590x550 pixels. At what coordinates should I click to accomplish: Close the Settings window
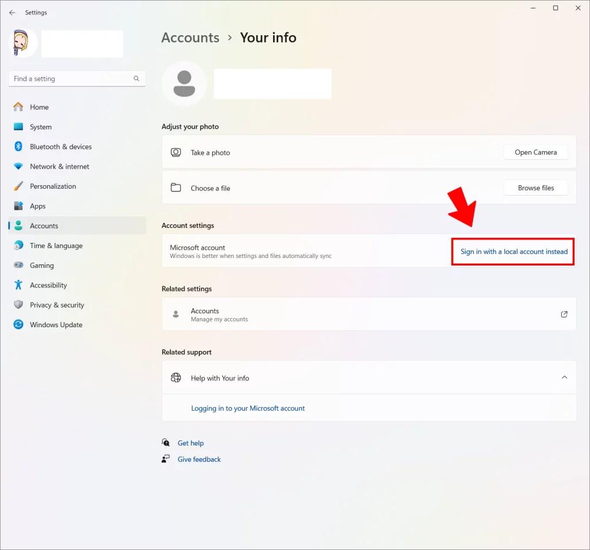pyautogui.click(x=578, y=8)
